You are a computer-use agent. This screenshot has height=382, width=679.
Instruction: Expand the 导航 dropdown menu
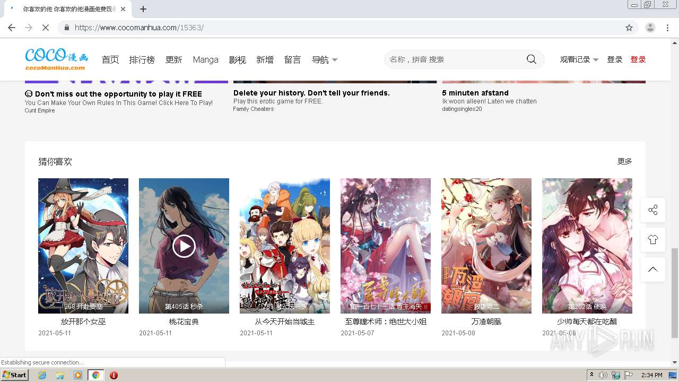pos(325,60)
